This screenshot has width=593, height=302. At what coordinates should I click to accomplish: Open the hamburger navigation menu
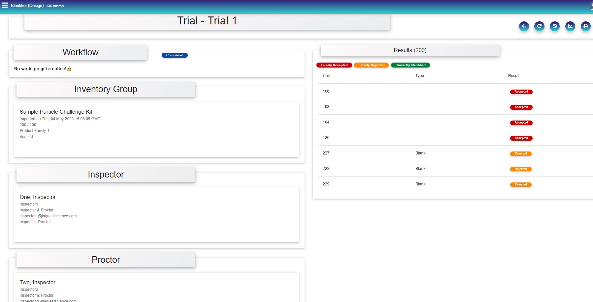coord(5,5)
